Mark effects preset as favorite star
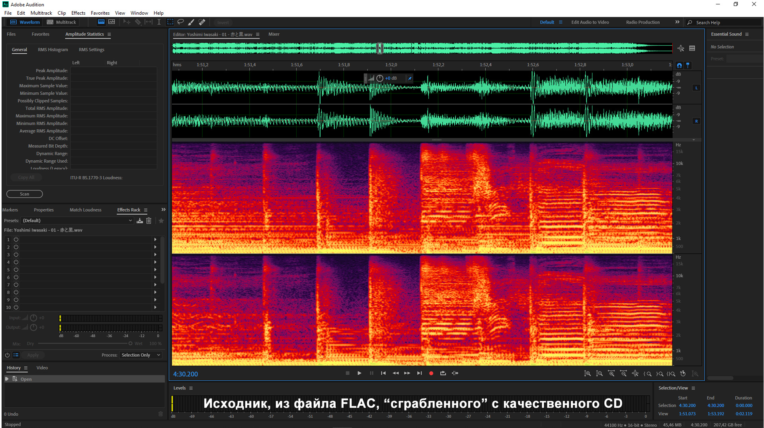 (x=161, y=221)
